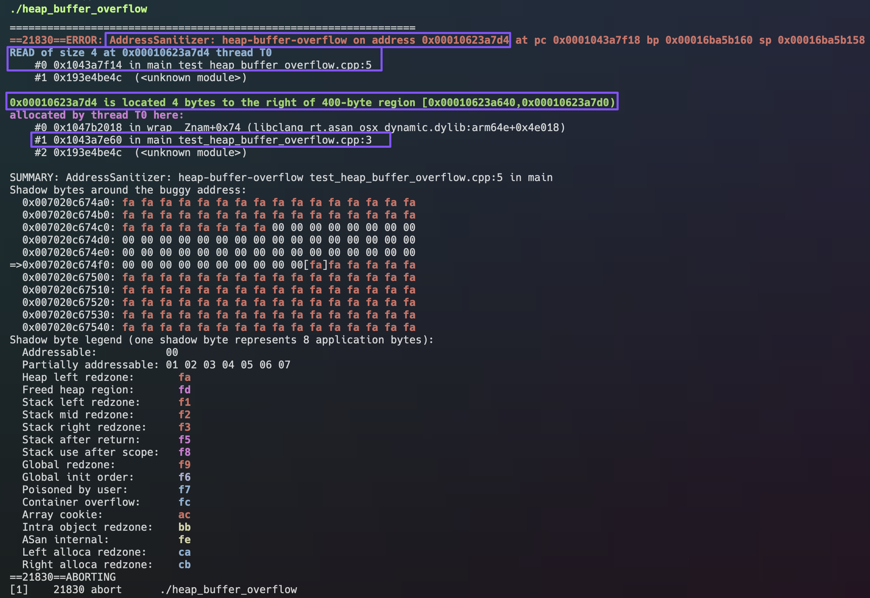Click the '[1] 21830 abort' final line
This screenshot has height=598, width=870.
tap(153, 590)
